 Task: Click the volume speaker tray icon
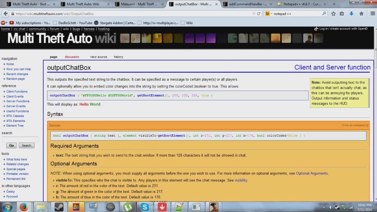(x=330, y=207)
